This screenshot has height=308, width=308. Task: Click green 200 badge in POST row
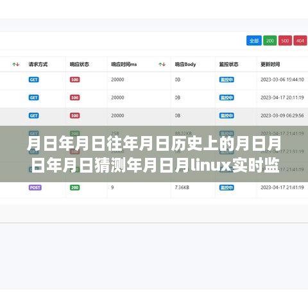74,187
